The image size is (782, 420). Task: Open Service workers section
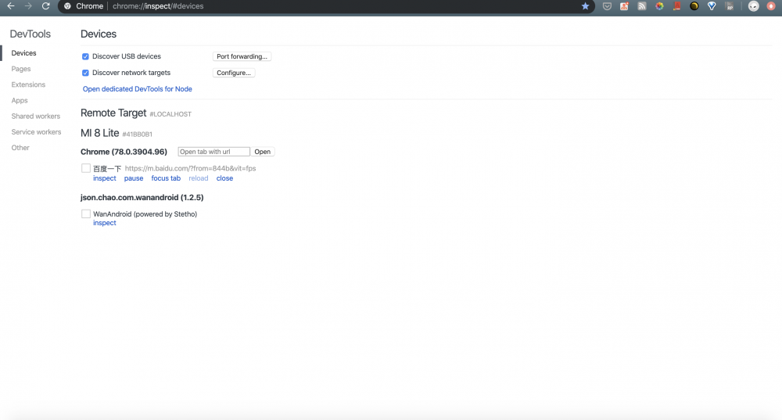point(37,132)
